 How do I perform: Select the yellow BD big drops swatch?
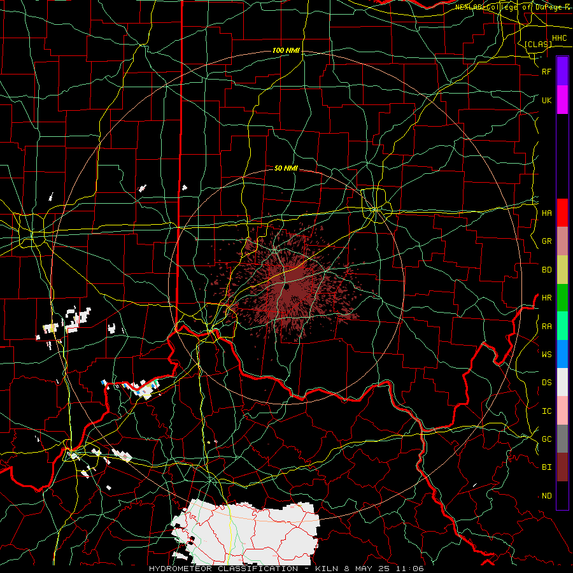562,269
